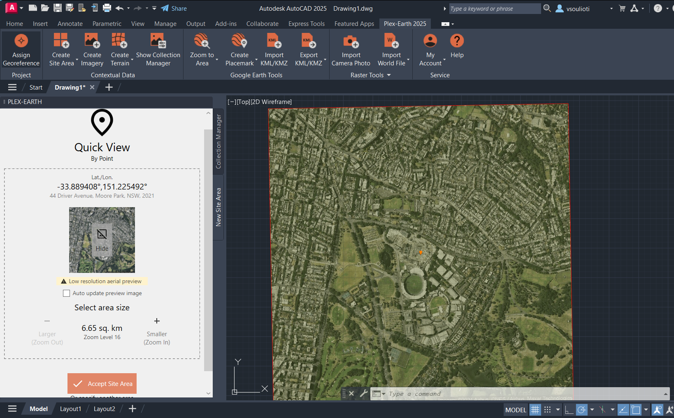Screen dimensions: 674x418
Task: Open the Annotate ribbon tab
Action: pyautogui.click(x=70, y=24)
